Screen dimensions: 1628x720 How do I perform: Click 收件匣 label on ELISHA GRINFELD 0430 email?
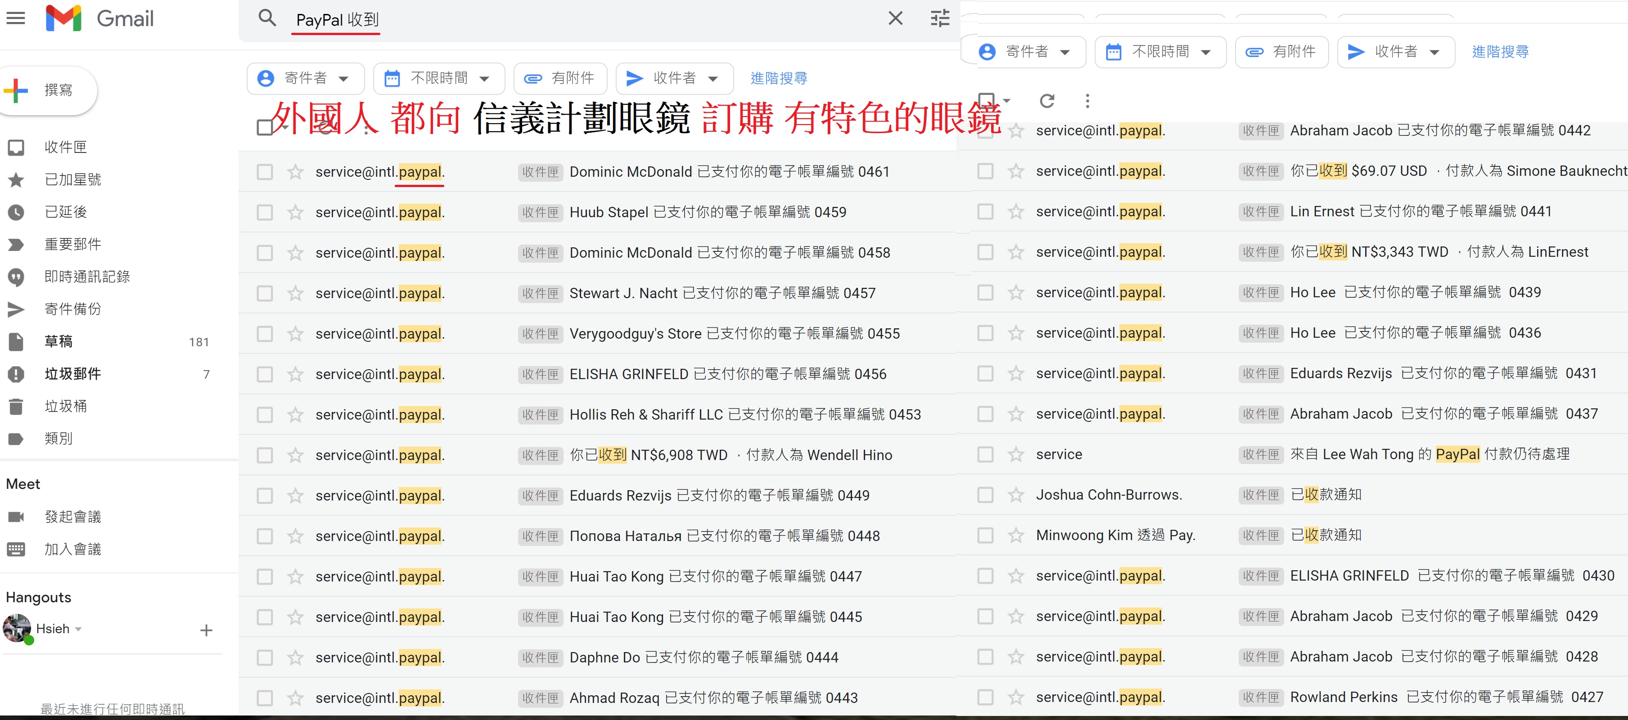coord(1261,576)
